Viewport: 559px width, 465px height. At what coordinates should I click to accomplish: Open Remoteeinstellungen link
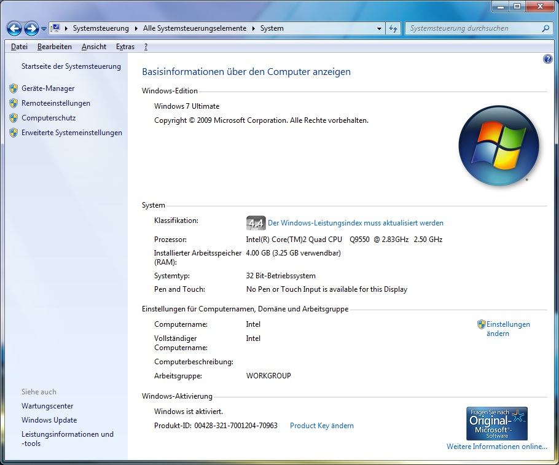[56, 103]
